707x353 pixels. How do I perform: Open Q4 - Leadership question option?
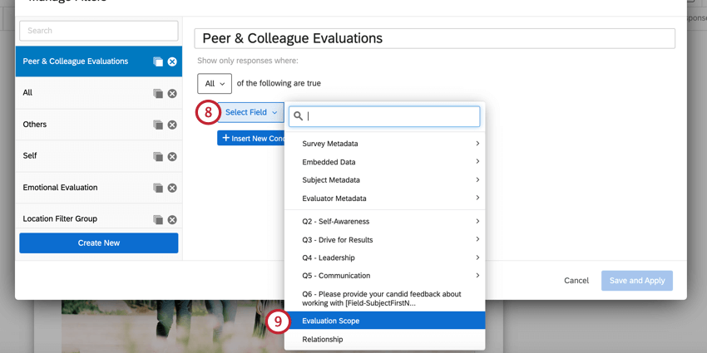384,257
